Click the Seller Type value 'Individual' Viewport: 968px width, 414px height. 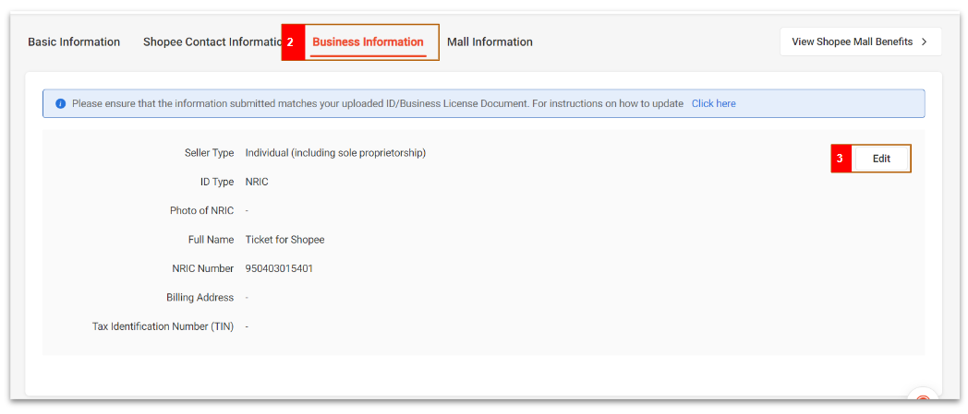[x=334, y=153]
